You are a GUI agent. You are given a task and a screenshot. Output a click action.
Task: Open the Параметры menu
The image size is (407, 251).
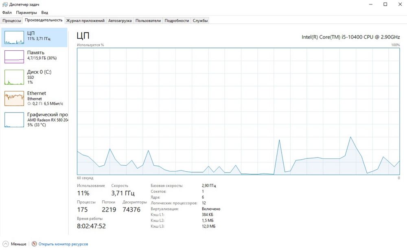[x=26, y=13]
